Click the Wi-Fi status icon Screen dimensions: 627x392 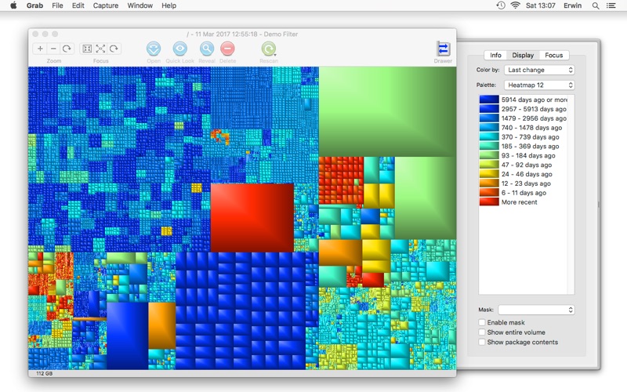(x=516, y=5)
